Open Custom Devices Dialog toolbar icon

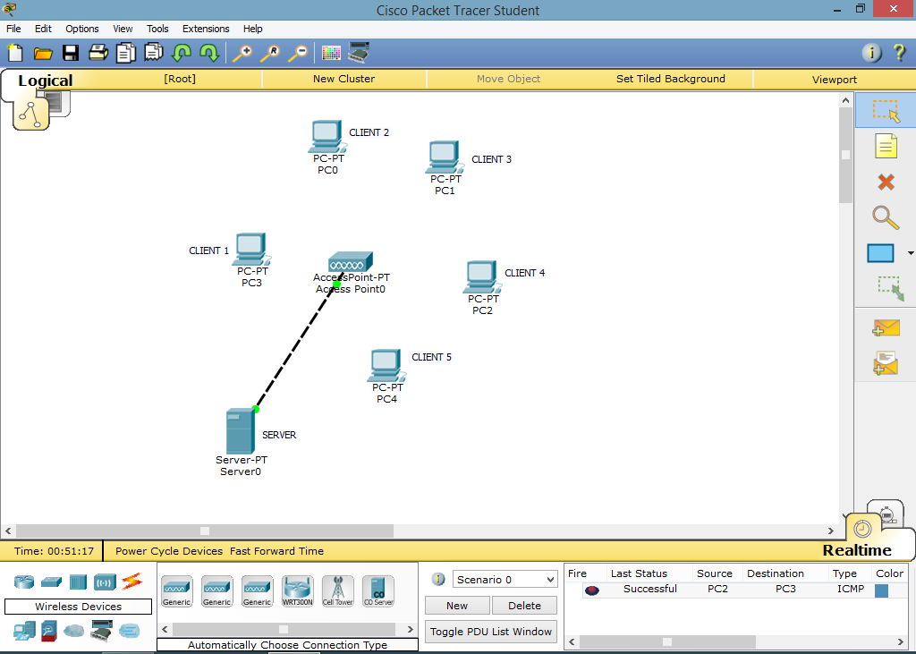click(x=359, y=53)
